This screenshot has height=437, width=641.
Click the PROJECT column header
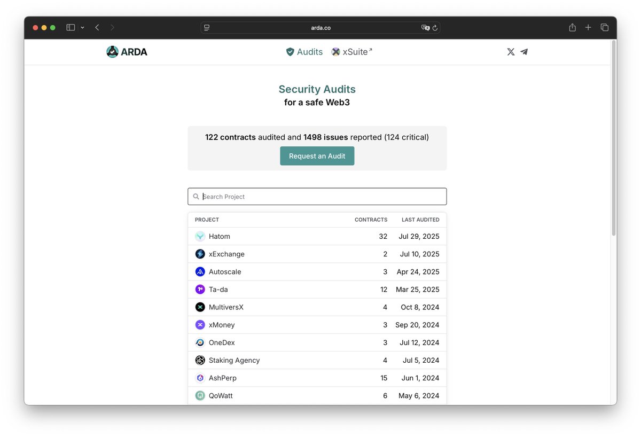207,220
